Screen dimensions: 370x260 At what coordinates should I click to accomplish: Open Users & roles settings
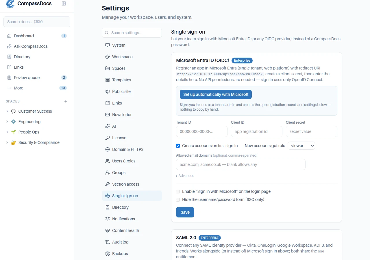click(132, 161)
